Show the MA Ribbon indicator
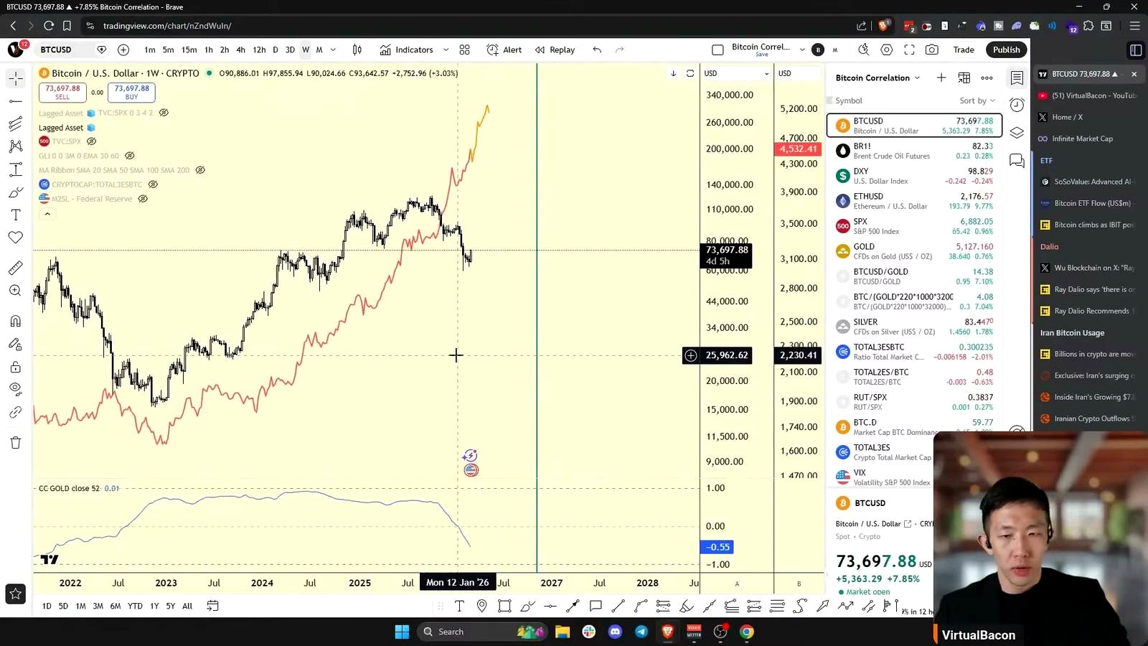This screenshot has height=646, width=1148. pos(200,170)
